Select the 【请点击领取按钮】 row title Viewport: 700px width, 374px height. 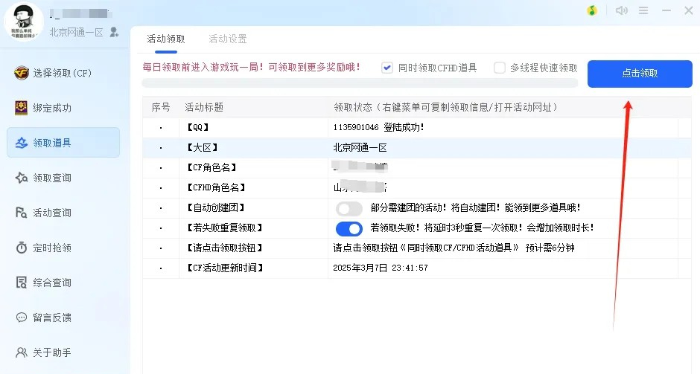[x=225, y=248]
